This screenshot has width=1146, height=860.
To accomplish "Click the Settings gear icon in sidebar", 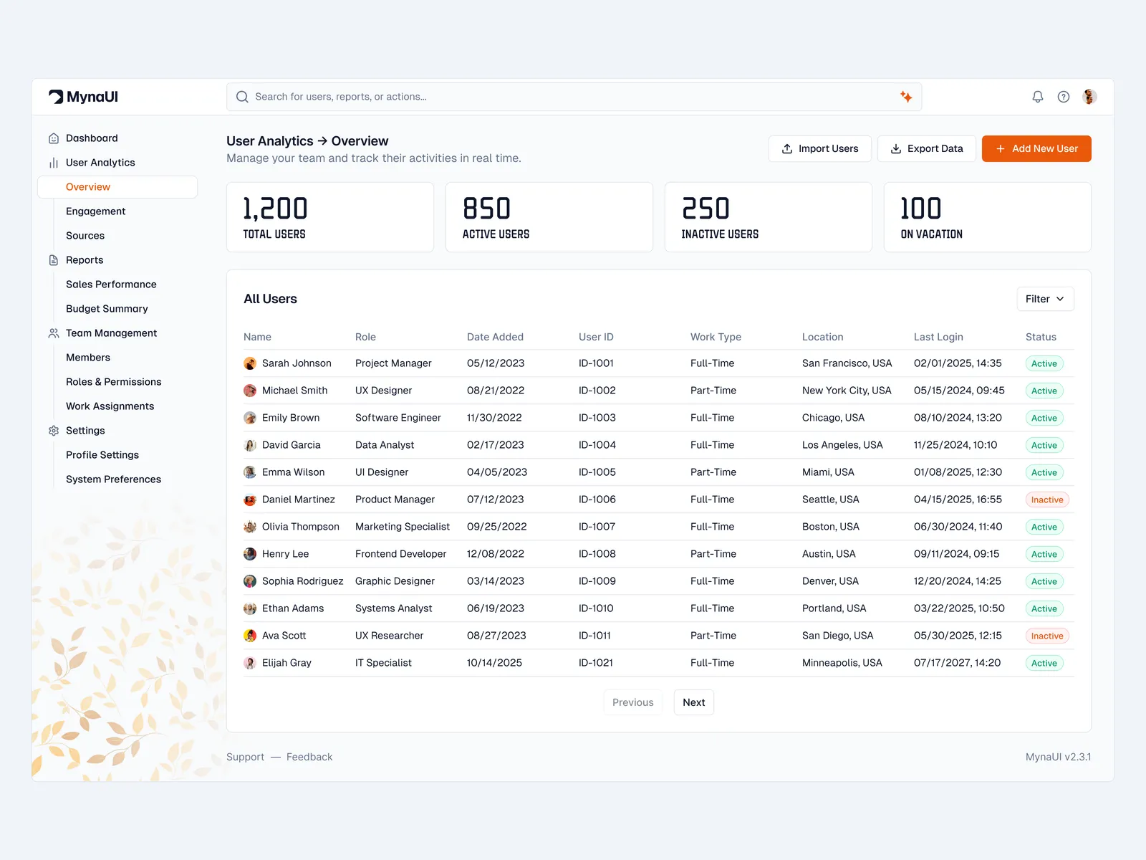I will point(54,431).
